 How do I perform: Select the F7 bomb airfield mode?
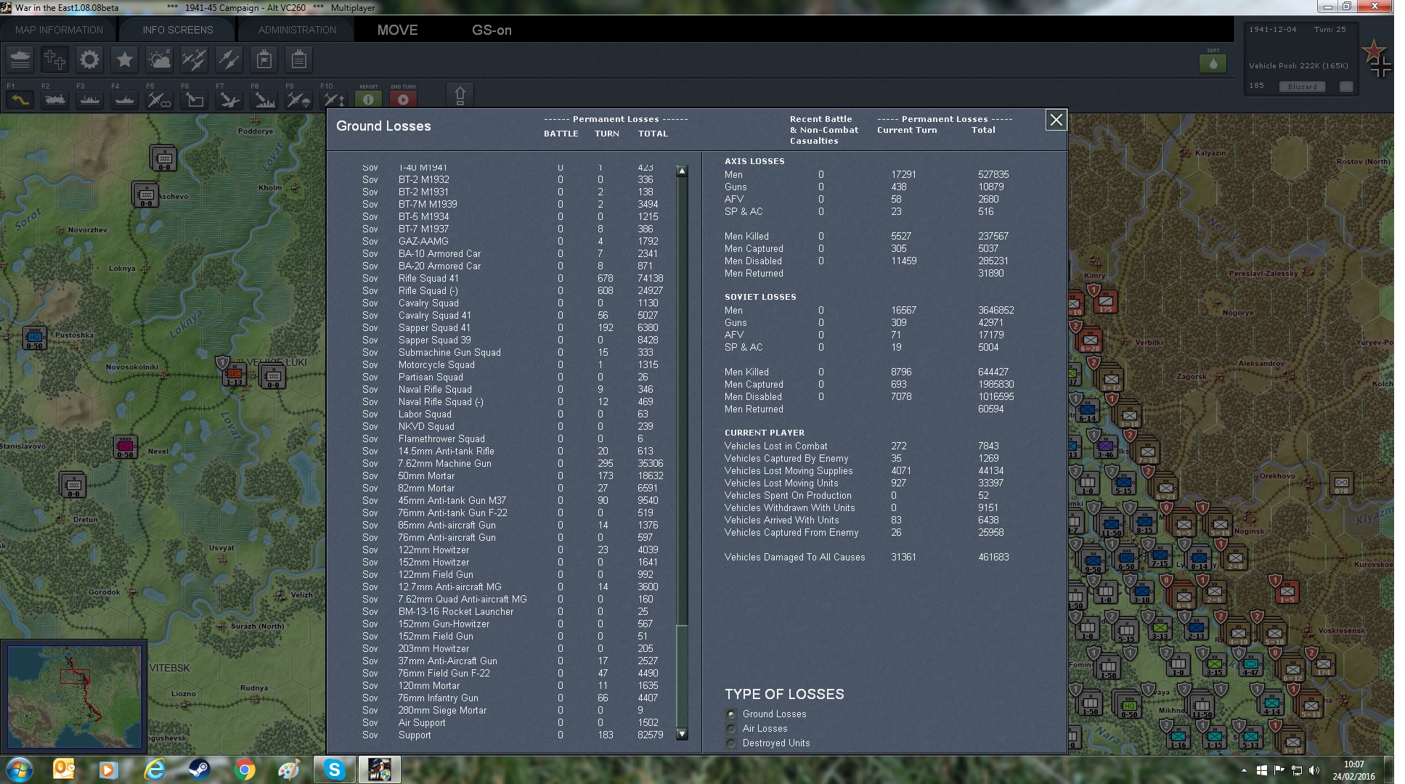click(x=229, y=99)
